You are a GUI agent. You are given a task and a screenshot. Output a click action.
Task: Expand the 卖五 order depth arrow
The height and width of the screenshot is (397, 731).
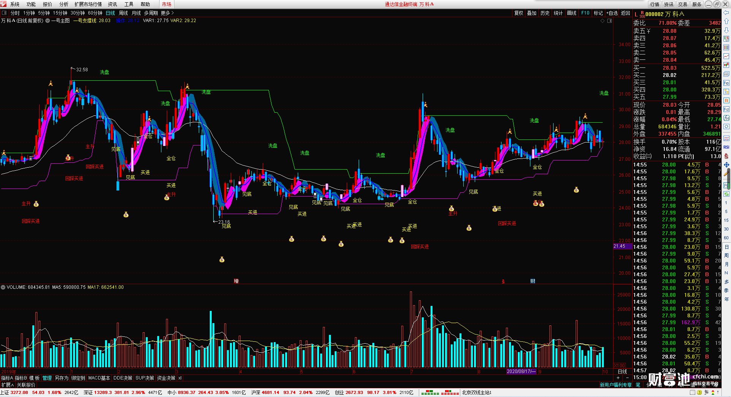[x=648, y=31]
